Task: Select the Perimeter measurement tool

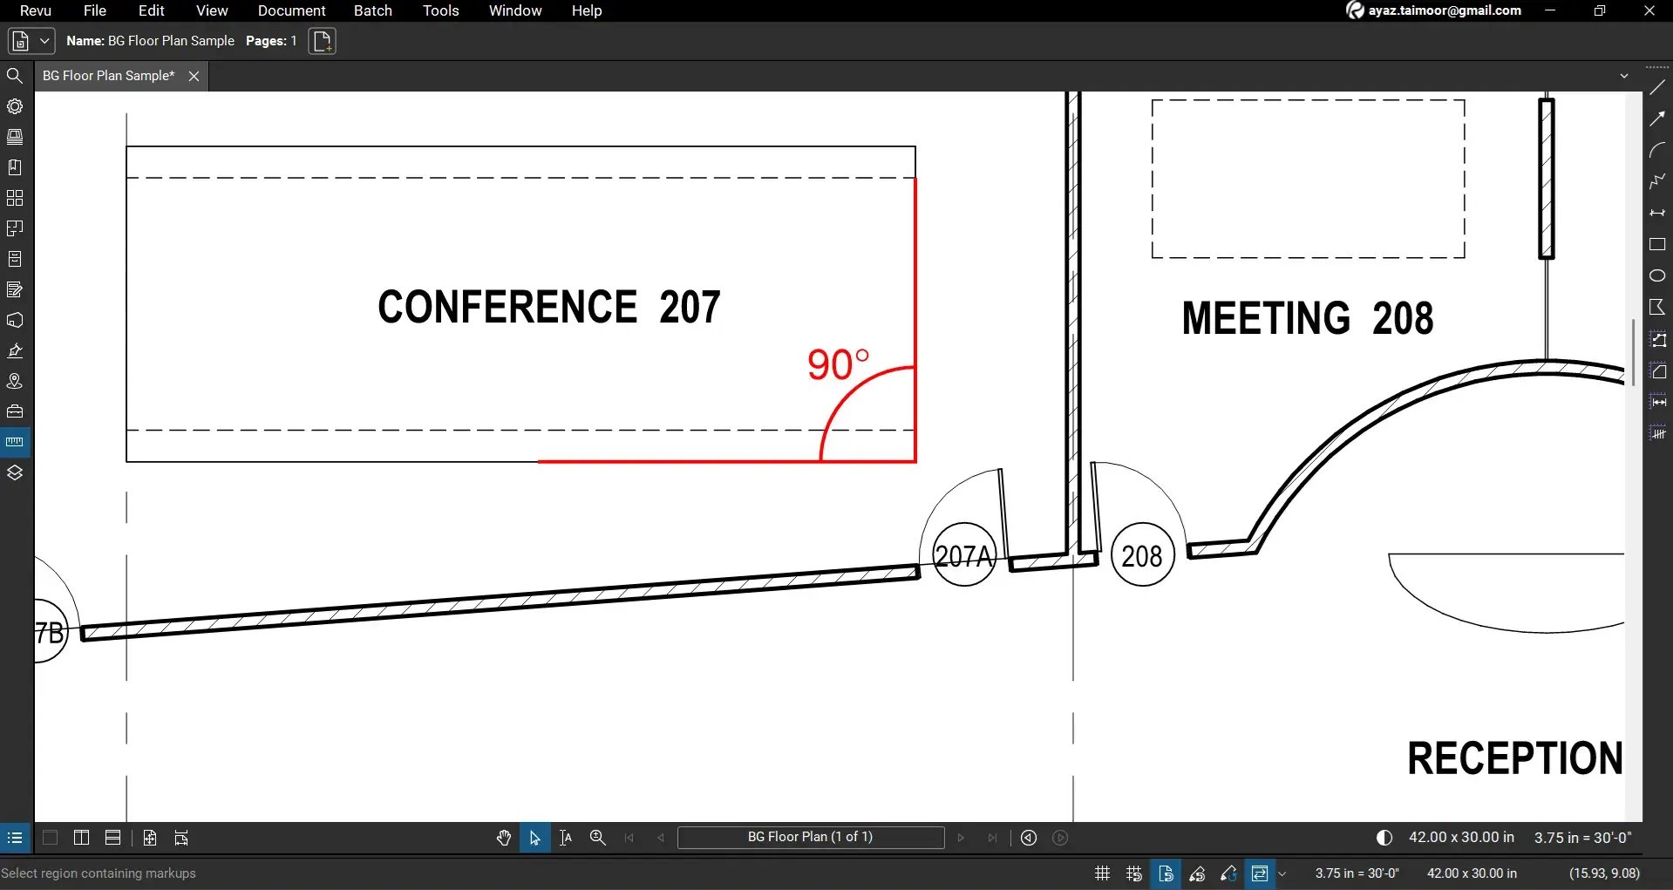Action: coord(1658,340)
